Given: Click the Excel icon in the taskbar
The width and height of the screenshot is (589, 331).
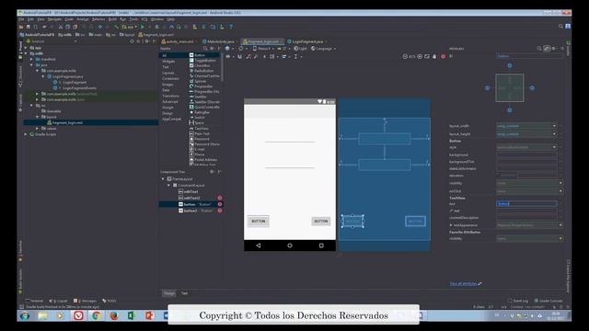Looking at the screenshot, I should pos(132,315).
